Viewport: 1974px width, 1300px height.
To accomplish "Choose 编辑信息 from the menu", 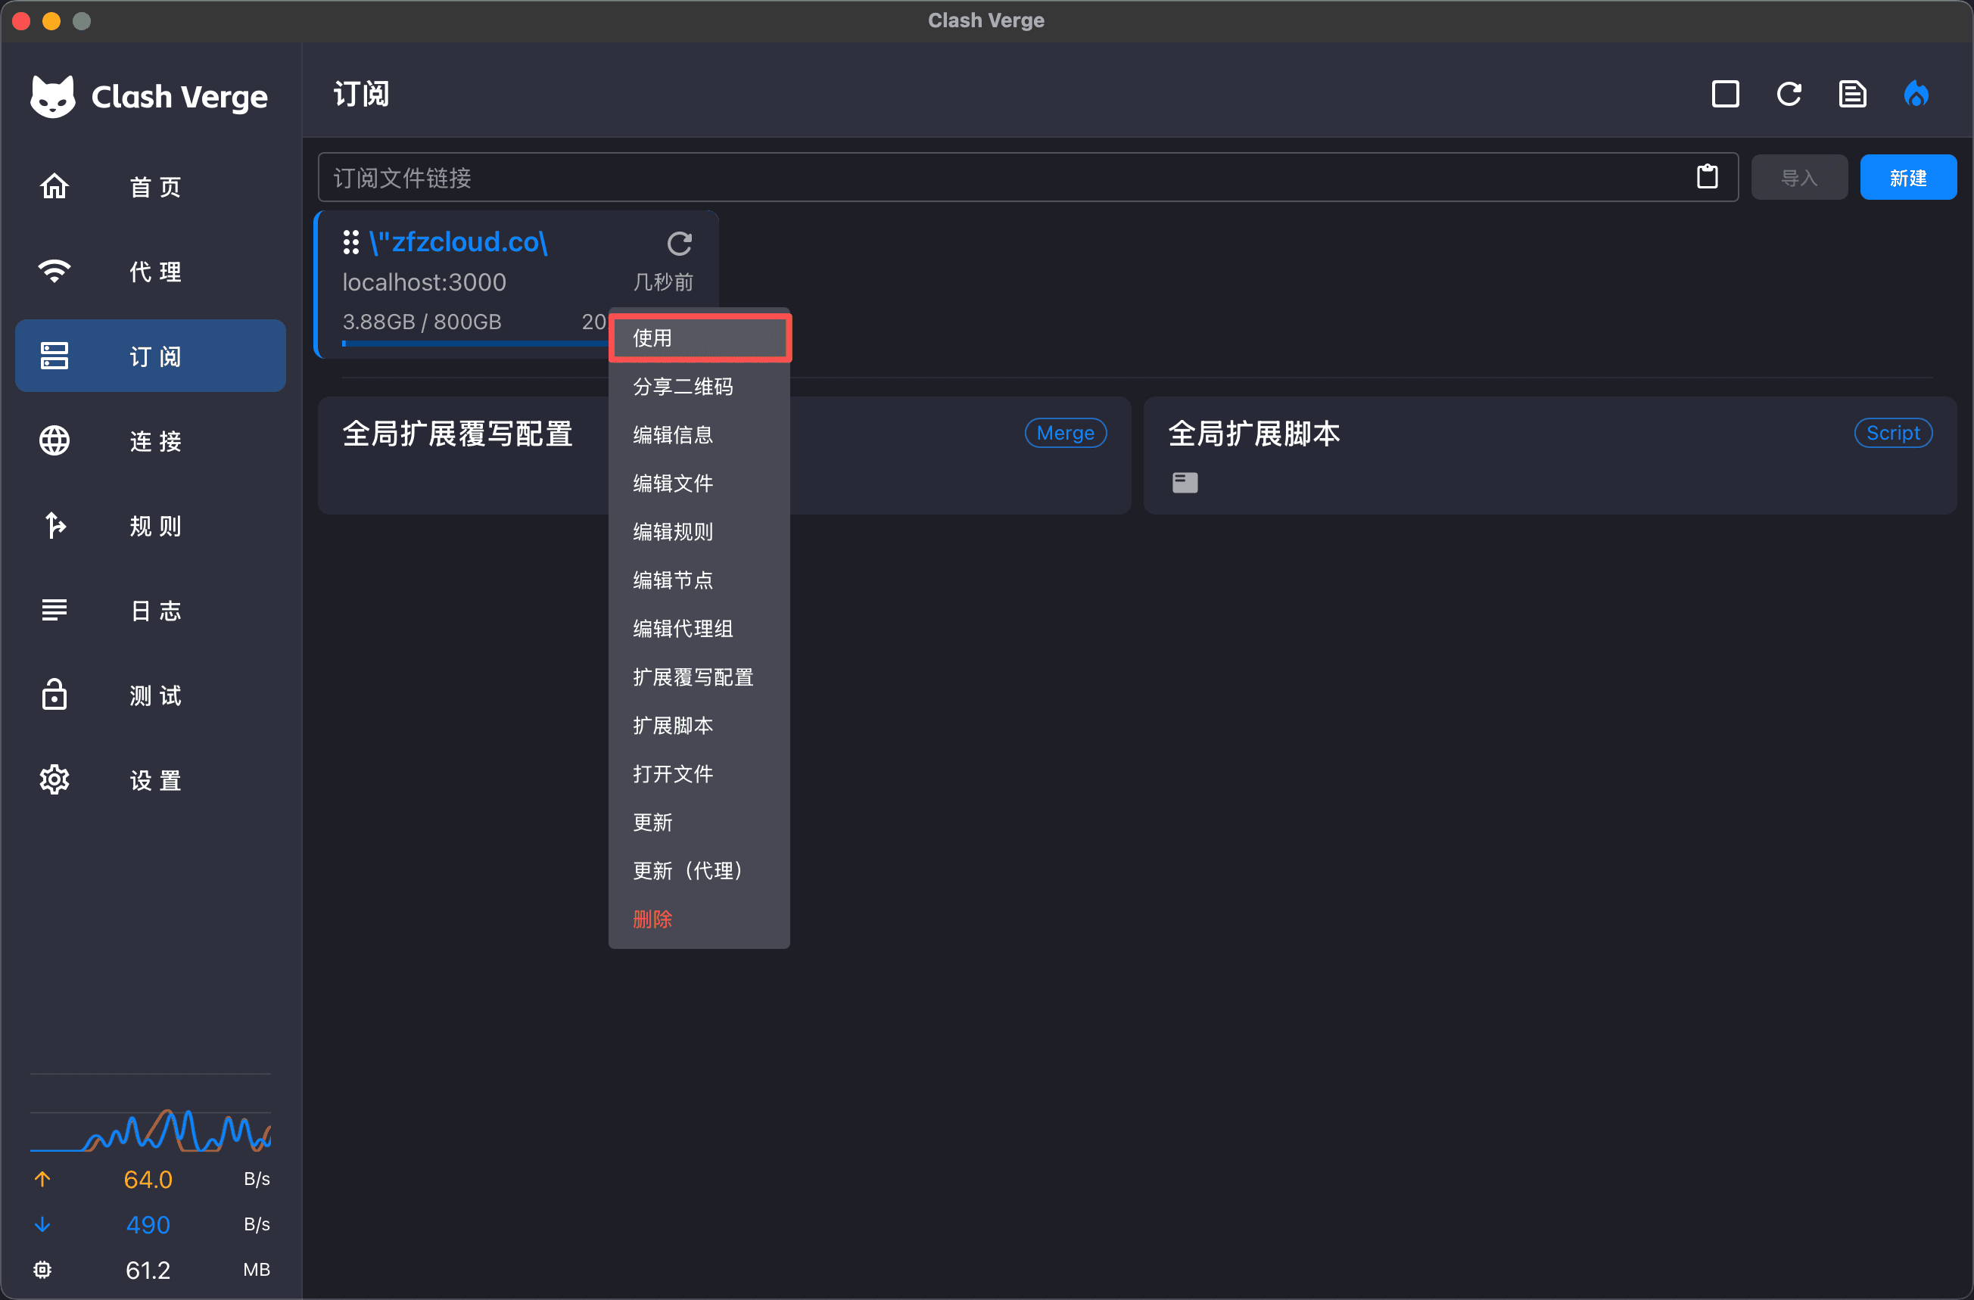I will pyautogui.click(x=699, y=434).
